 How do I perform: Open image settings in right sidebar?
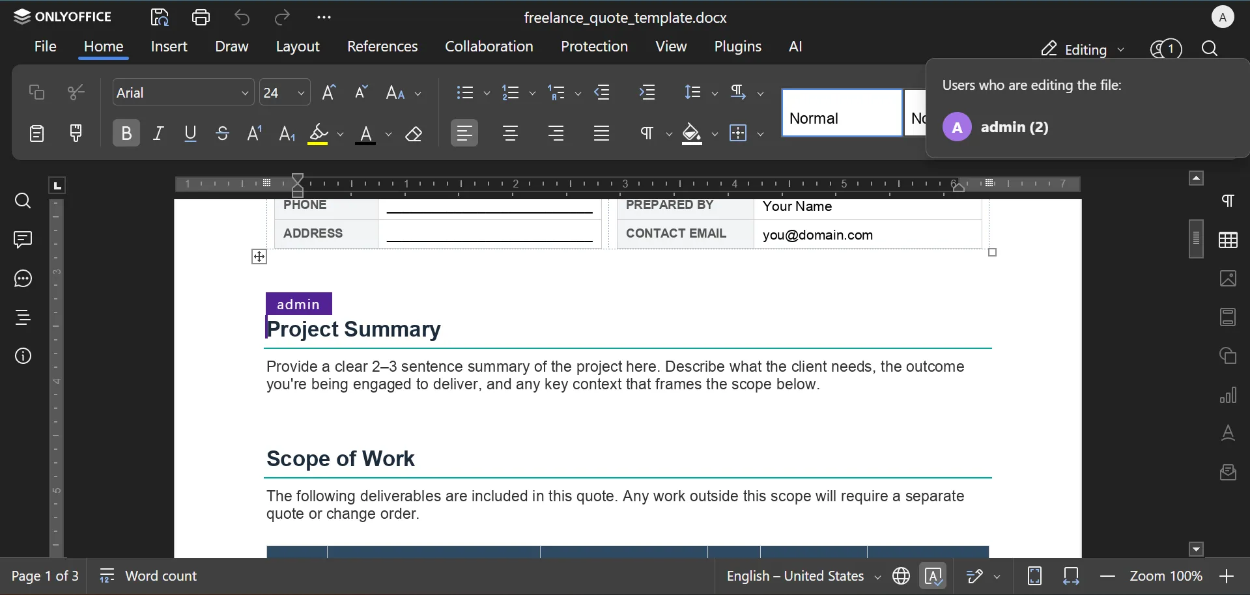pos(1228,279)
